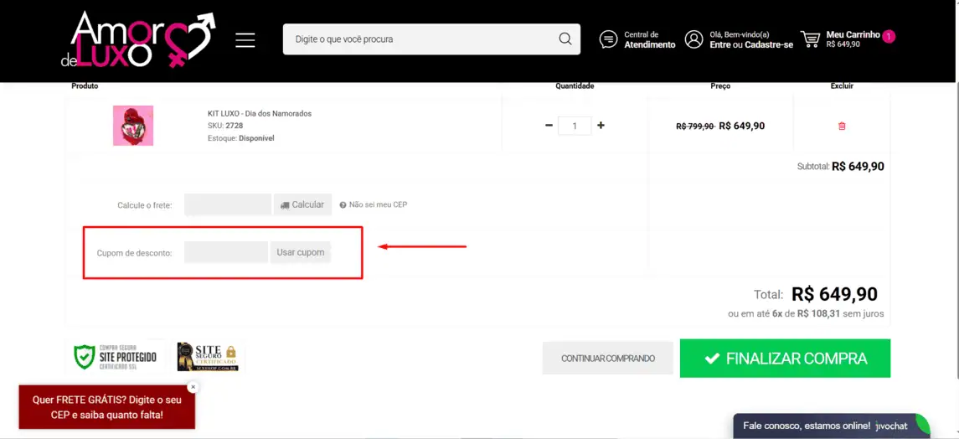Click the Site Seguro Certificado badge

point(208,356)
